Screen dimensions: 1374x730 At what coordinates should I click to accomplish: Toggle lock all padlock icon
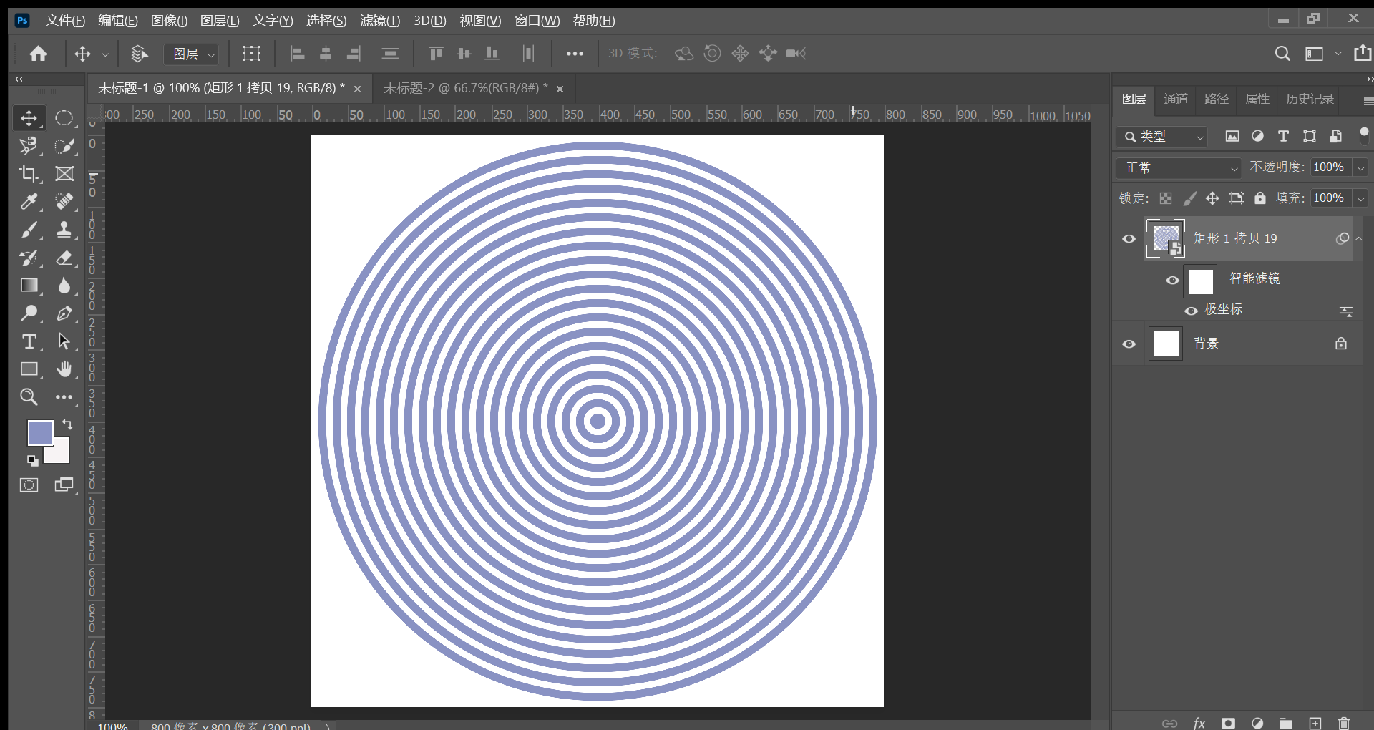1259,198
